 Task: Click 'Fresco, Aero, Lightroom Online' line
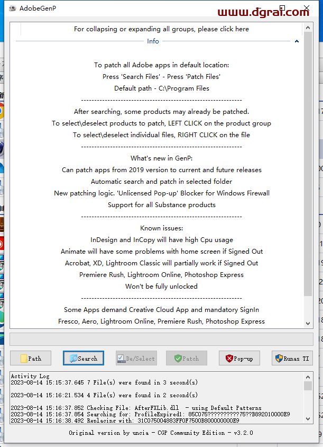point(161,321)
